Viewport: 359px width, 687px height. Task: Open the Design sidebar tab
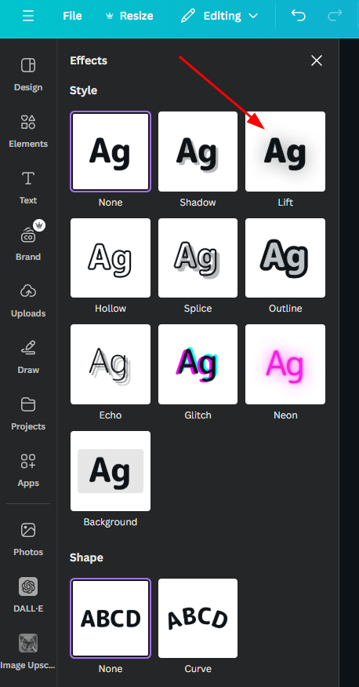click(28, 75)
